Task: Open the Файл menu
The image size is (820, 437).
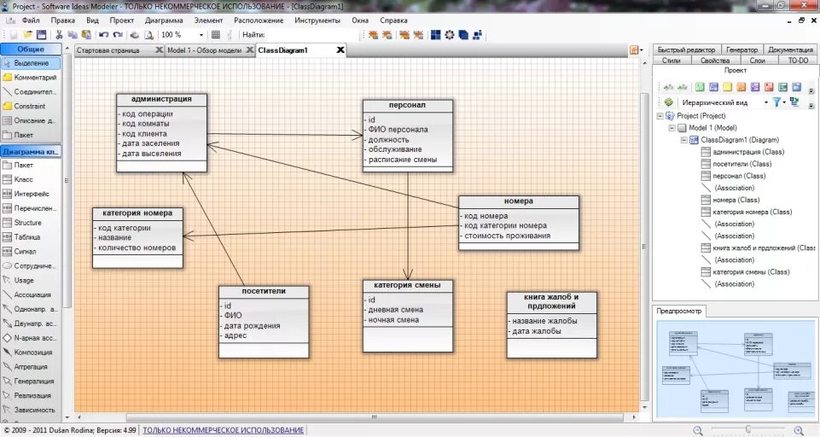Action: pos(31,20)
